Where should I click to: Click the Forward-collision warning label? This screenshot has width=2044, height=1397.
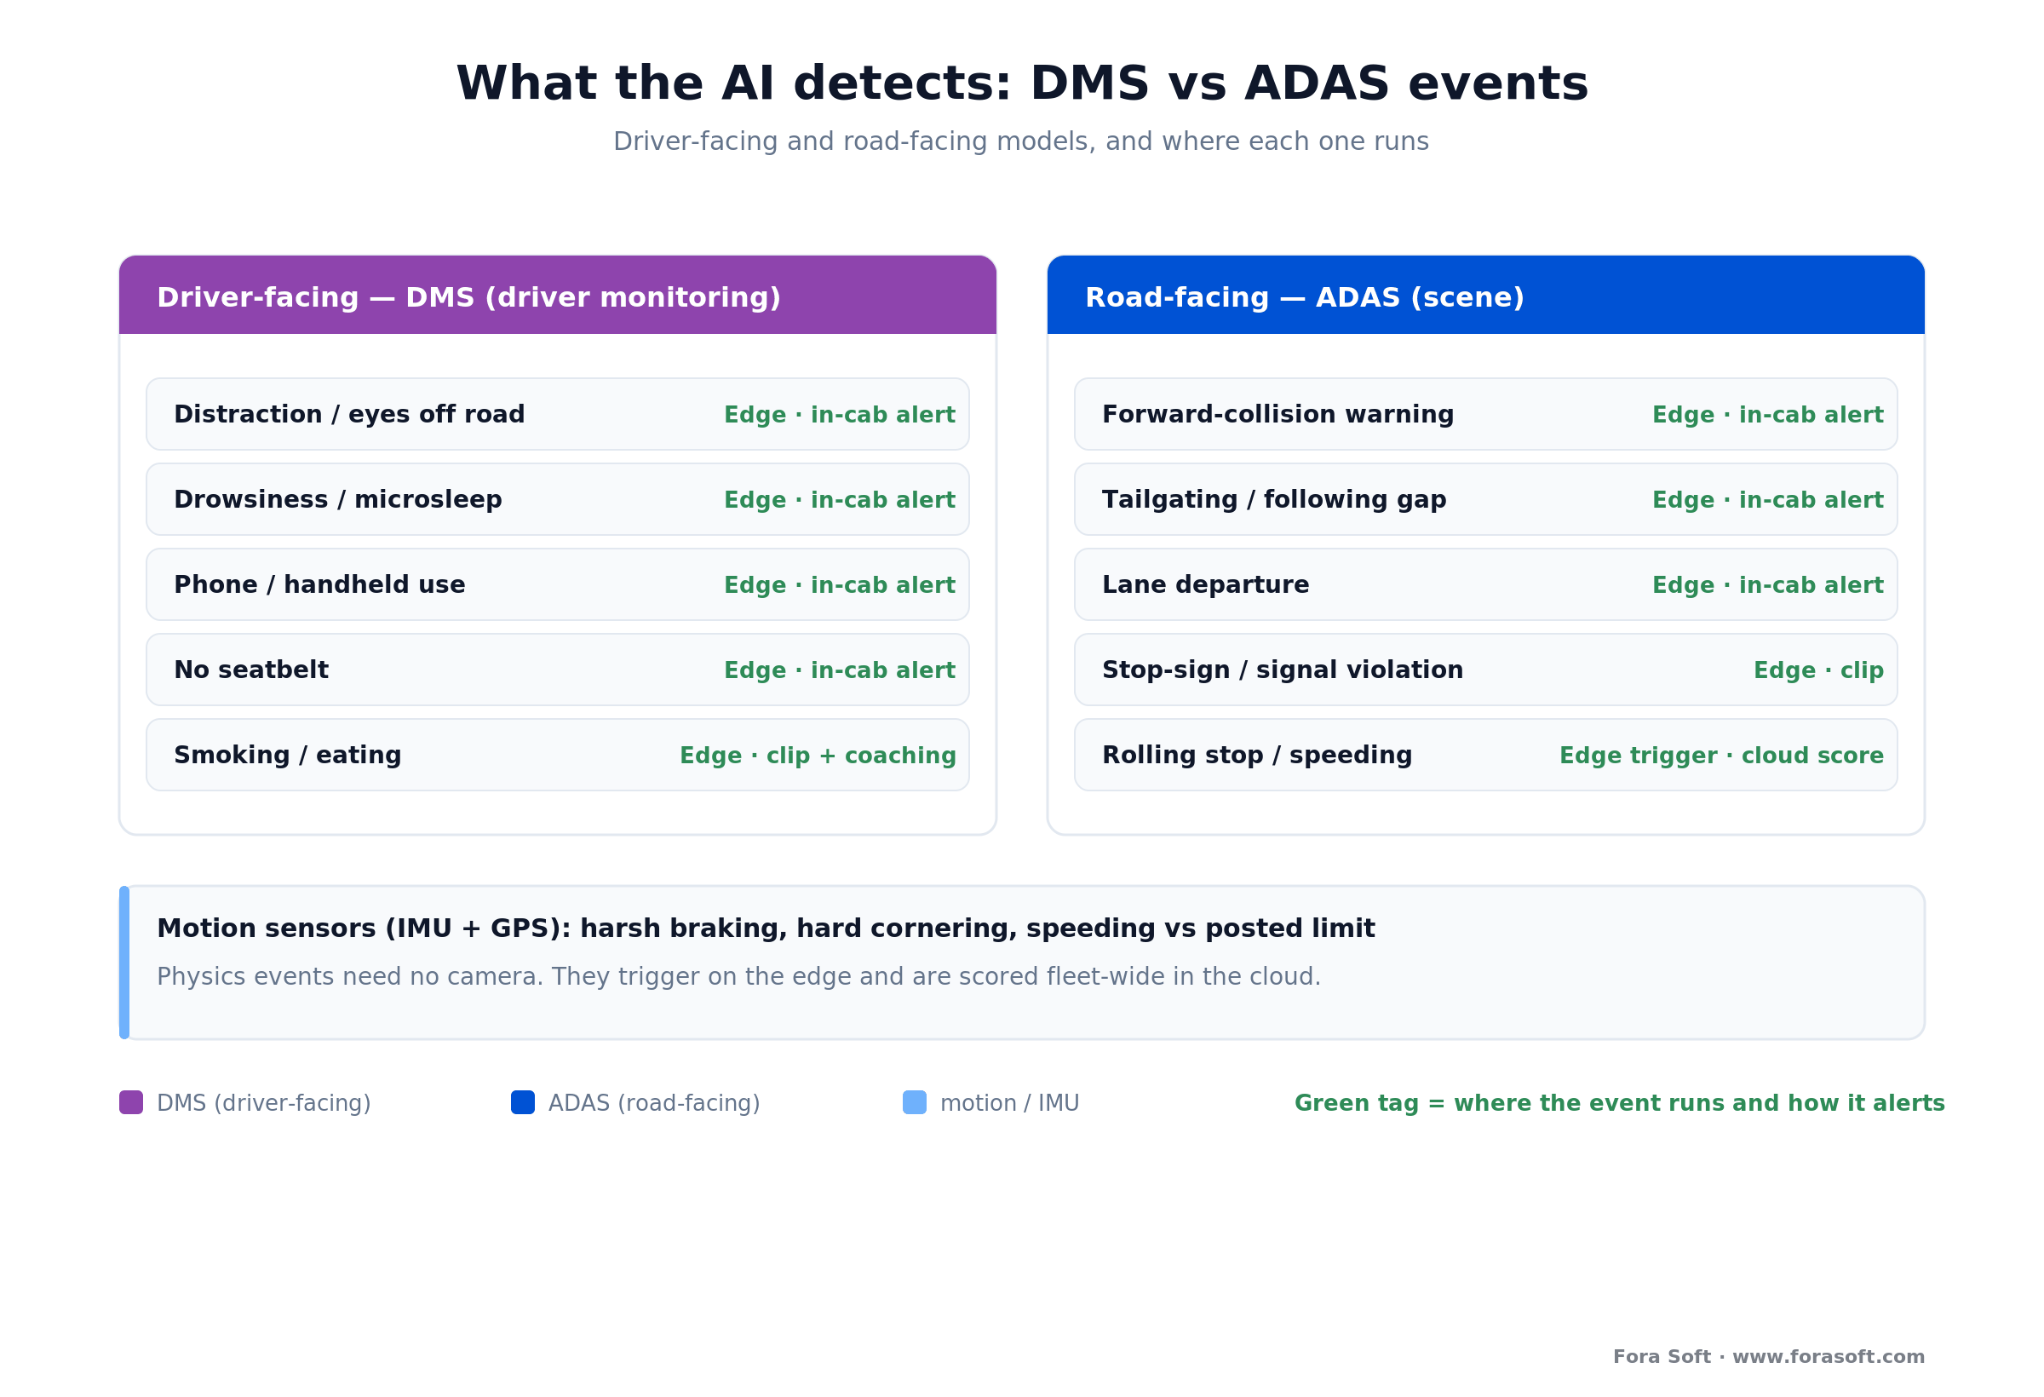click(x=1278, y=414)
